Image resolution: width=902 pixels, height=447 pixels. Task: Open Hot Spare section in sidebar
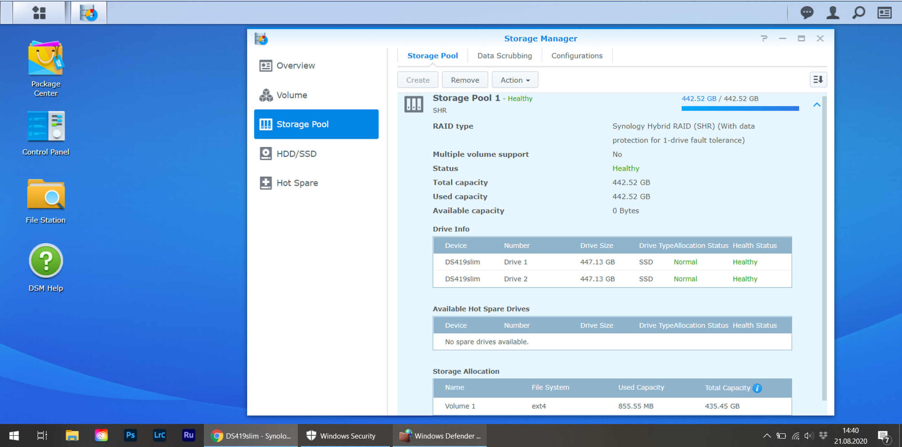pos(316,183)
